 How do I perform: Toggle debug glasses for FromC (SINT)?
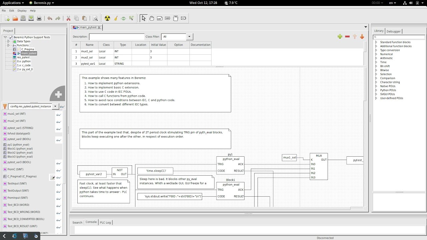point(58,170)
